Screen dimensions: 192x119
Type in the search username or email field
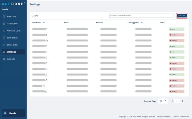pos(142,15)
